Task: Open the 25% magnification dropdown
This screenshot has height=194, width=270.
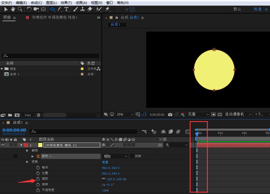Action: (x=125, y=114)
